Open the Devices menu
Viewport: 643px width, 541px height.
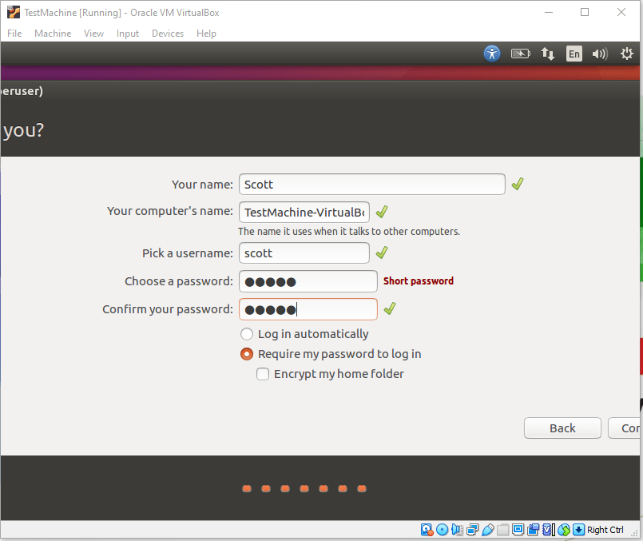(x=168, y=34)
